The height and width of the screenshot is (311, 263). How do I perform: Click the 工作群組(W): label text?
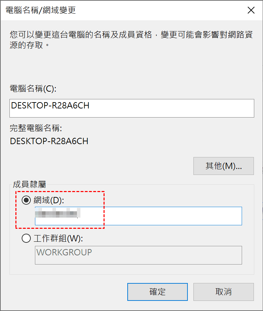tap(57, 239)
